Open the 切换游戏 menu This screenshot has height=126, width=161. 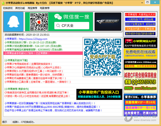coord(8,8)
